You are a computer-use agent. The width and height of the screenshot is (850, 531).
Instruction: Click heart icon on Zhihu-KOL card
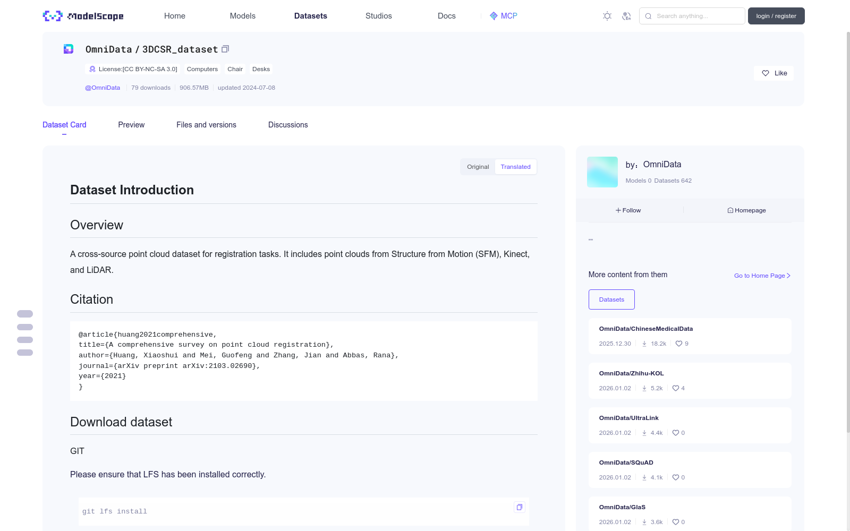pos(676,388)
